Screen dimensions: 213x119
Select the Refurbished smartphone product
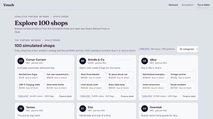pyautogui.click(x=154, y=76)
